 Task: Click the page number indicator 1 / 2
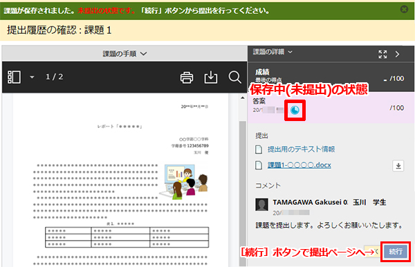[54, 77]
